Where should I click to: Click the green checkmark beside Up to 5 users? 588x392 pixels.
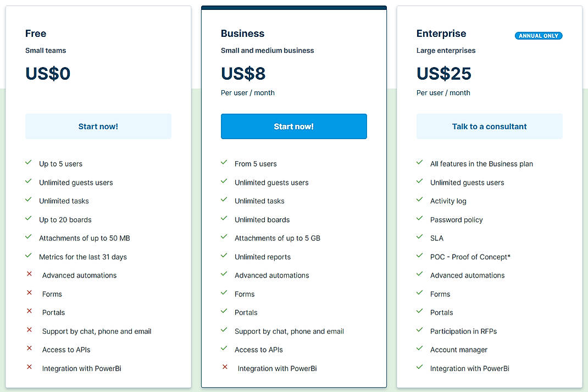point(28,163)
